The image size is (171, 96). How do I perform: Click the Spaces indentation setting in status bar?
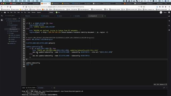pyautogui.click(x=162, y=84)
